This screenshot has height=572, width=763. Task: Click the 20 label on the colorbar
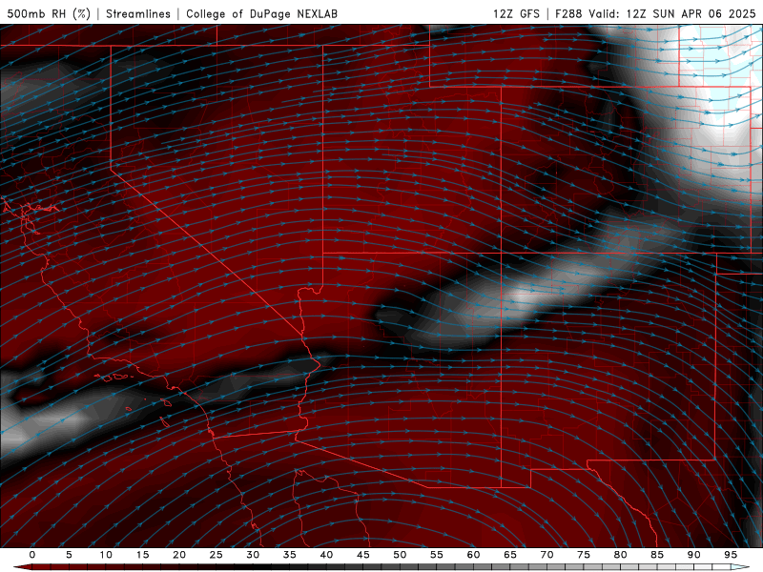coord(179,555)
